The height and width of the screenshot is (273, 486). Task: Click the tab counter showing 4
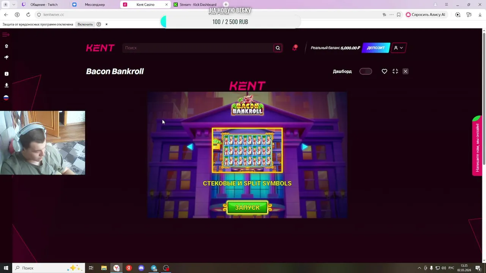[x=5, y=5]
